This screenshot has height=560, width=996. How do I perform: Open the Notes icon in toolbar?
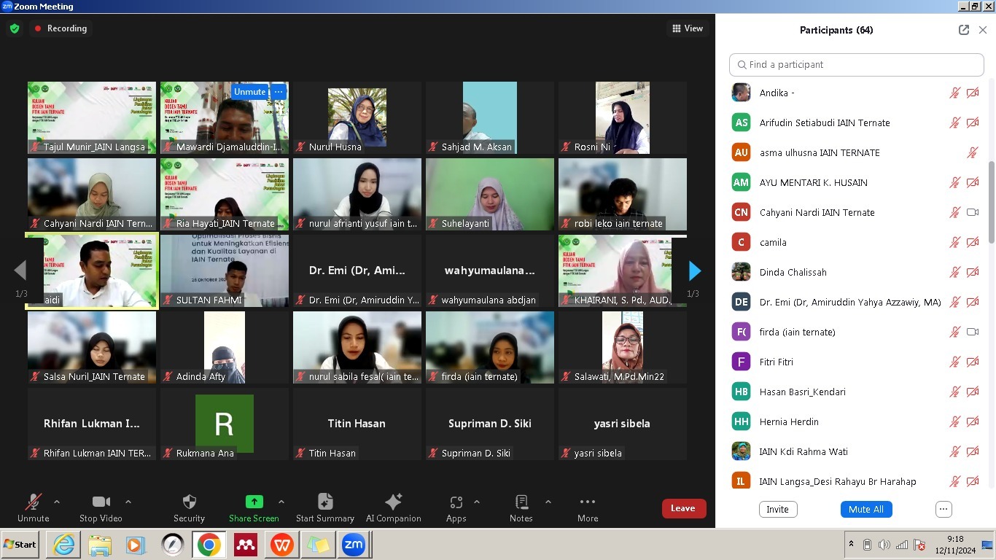[x=521, y=502]
